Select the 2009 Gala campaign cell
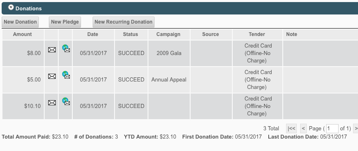 (169, 53)
